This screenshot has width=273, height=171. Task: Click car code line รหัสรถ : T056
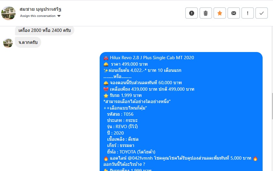[x=120, y=114]
